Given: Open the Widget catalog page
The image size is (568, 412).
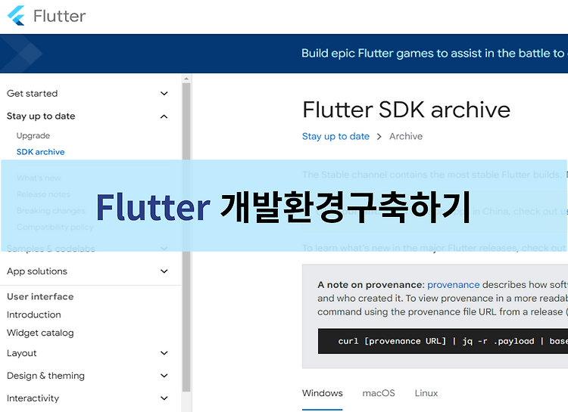Looking at the screenshot, I should tap(40, 333).
